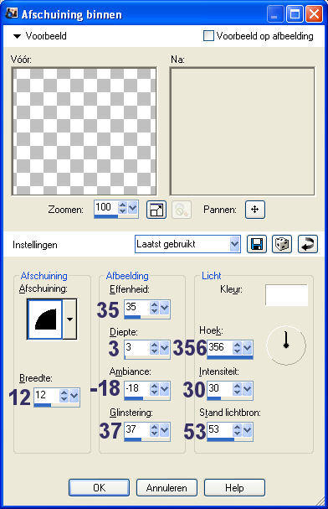Click the randomize parameters dice icon
The height and width of the screenshot is (509, 328).
pos(282,244)
